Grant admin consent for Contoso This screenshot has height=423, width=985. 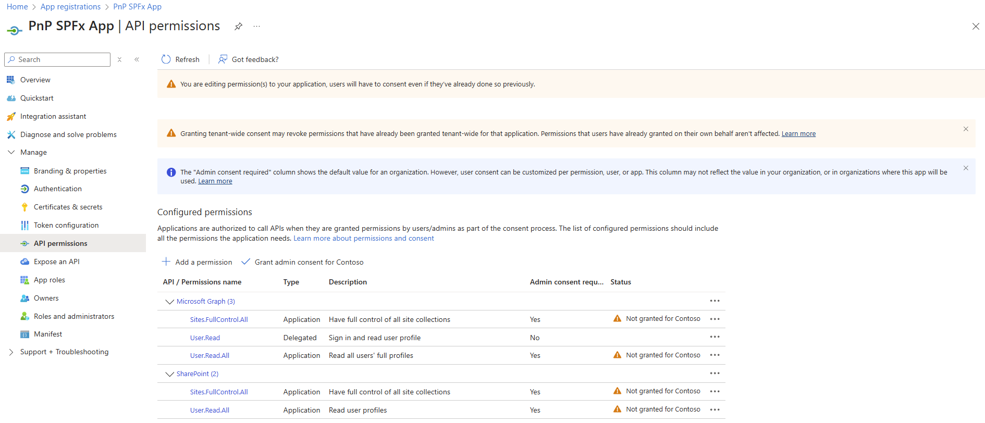tap(302, 262)
